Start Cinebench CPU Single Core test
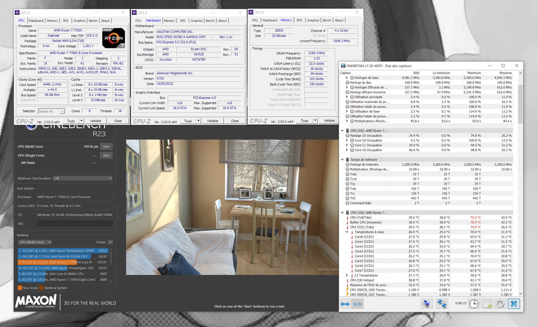Screen dimensions: 538x327 tap(106, 156)
